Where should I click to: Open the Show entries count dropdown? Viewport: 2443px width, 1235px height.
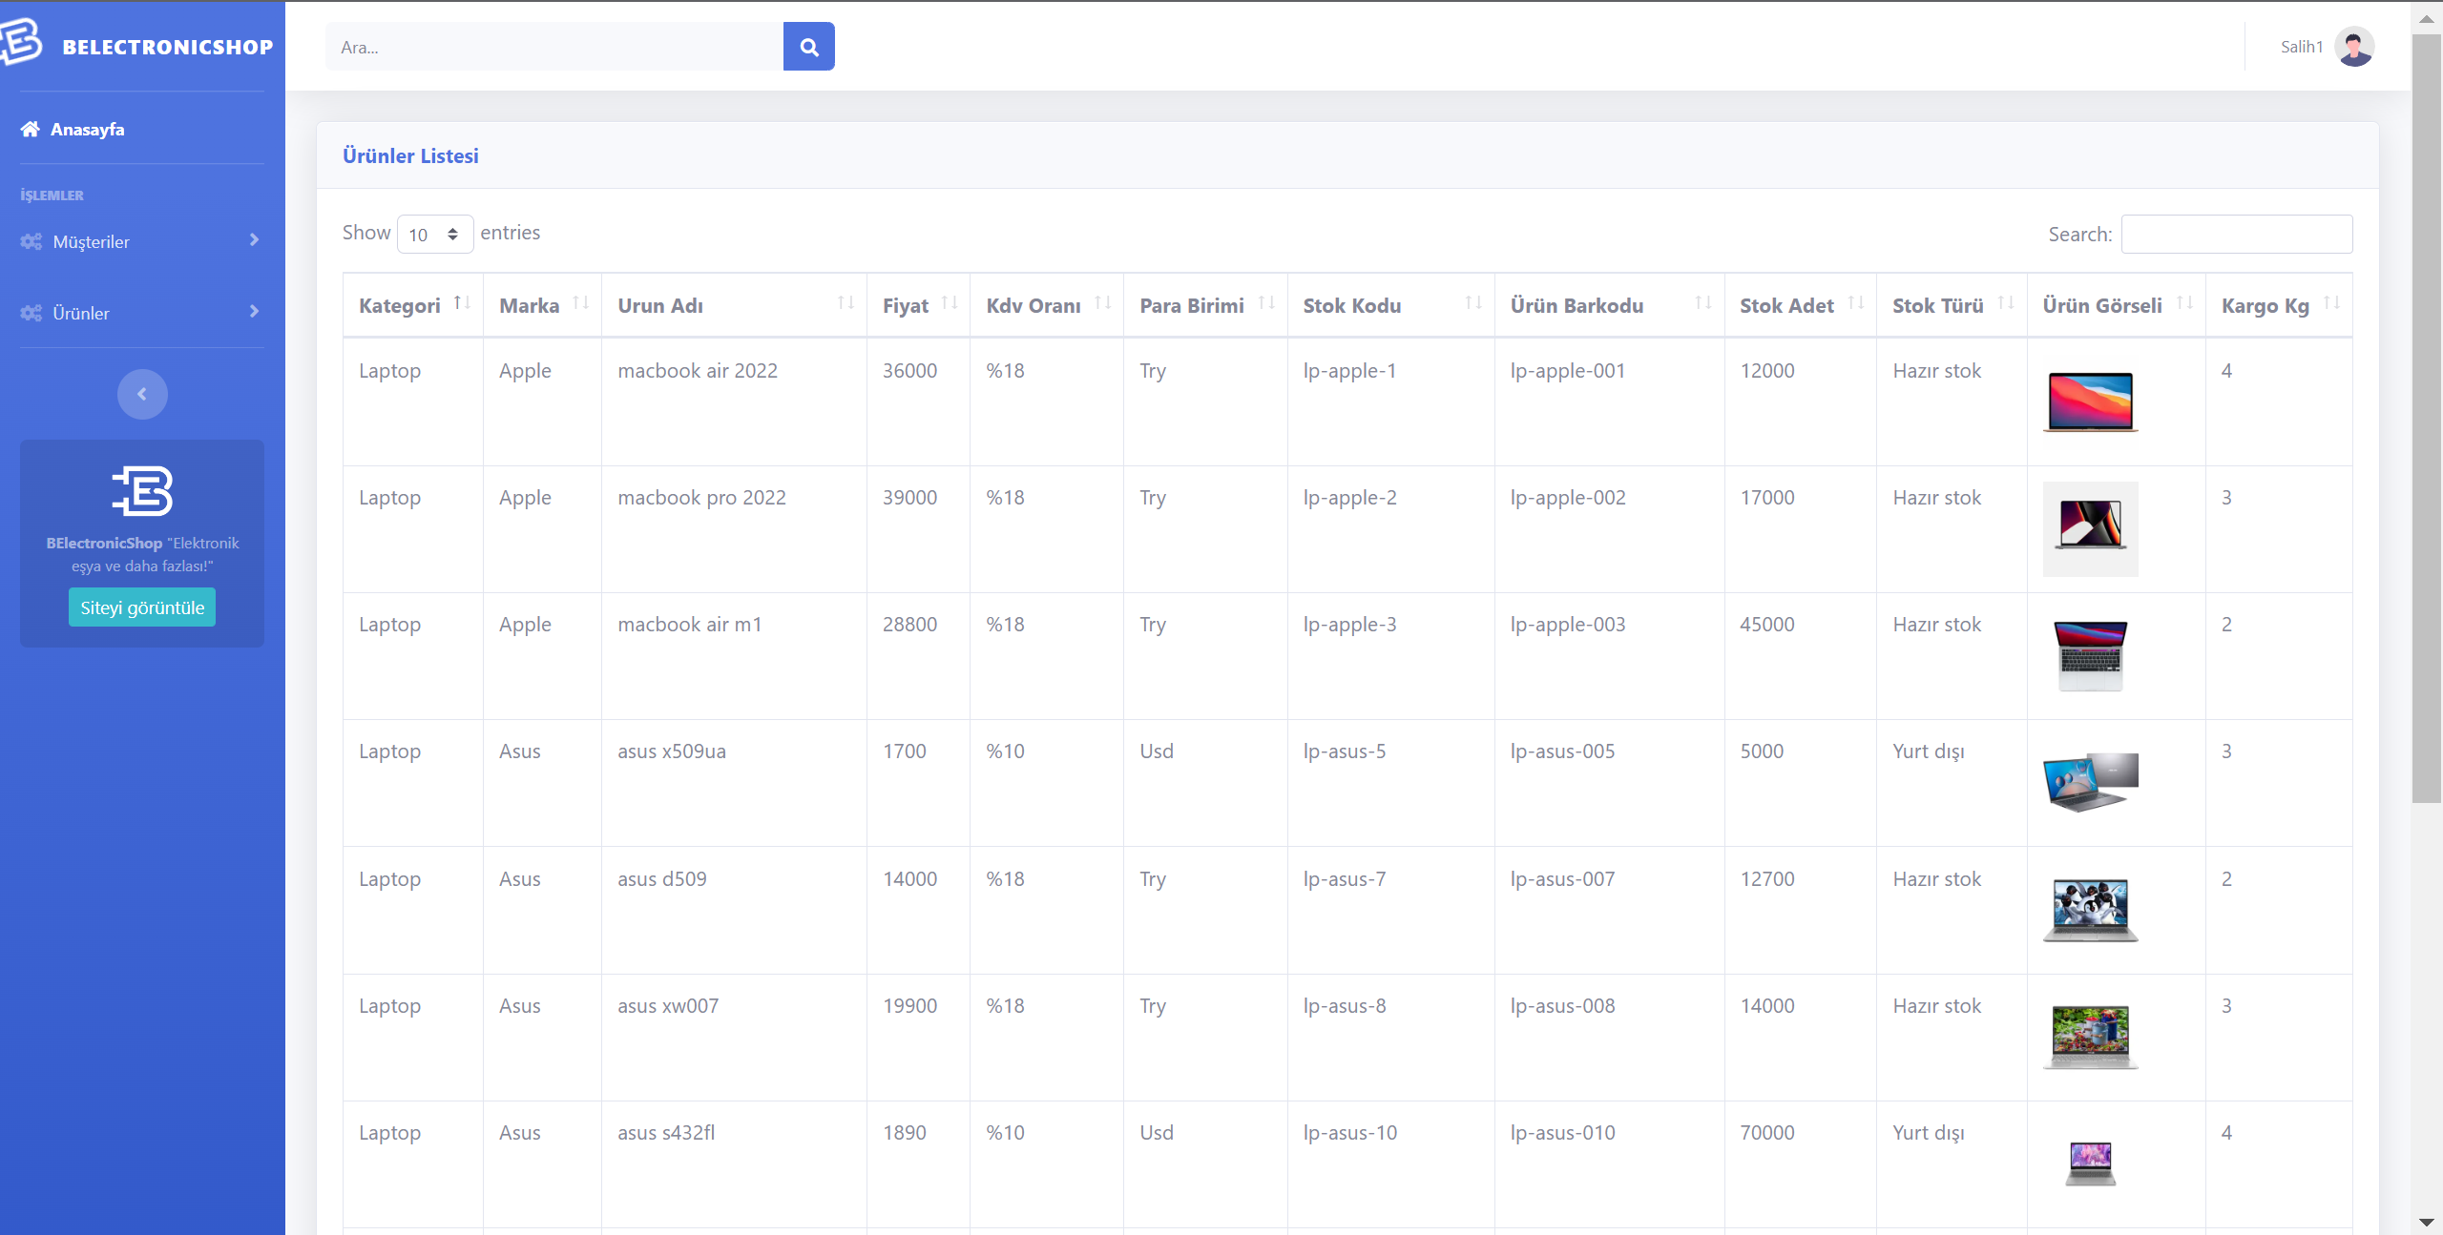(x=434, y=235)
